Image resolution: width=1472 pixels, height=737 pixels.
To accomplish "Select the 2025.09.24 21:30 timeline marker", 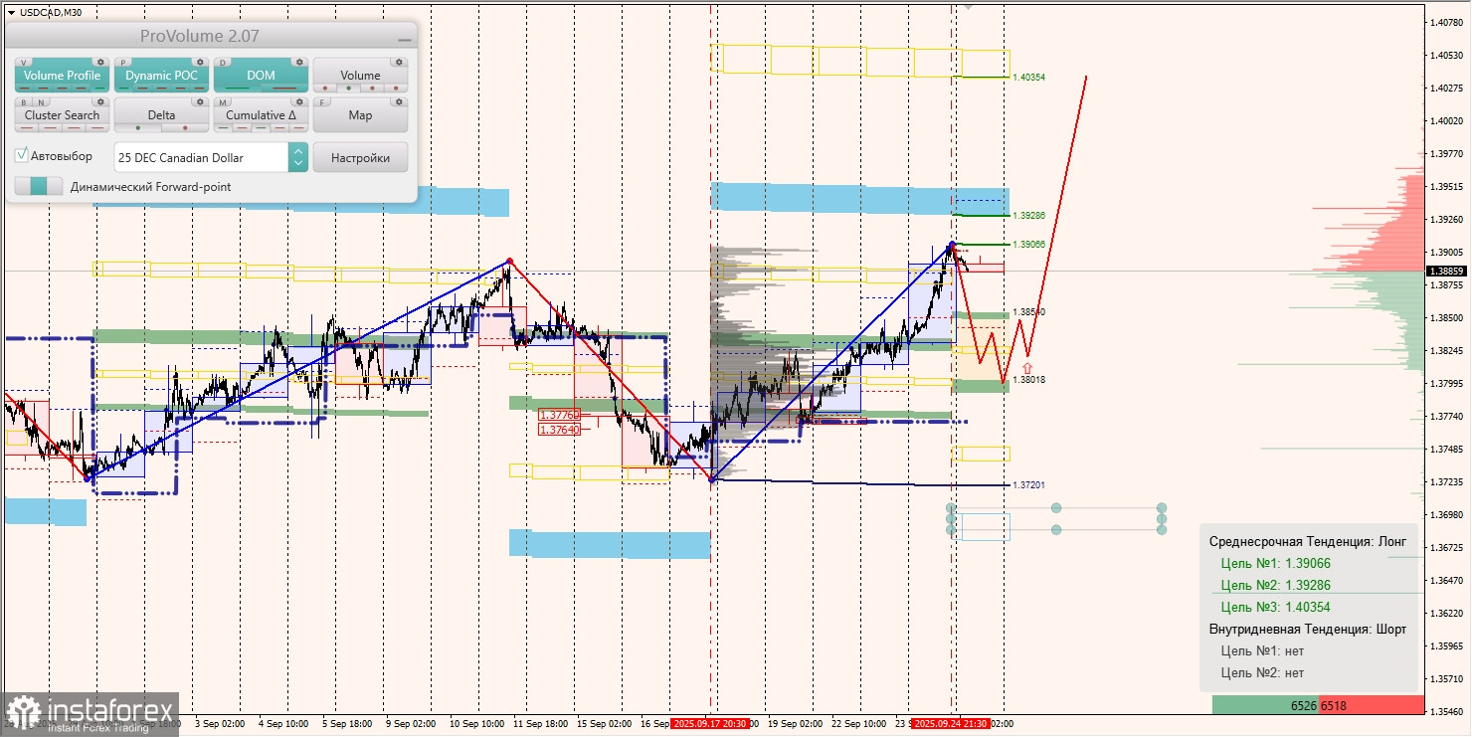I will 951,724.
